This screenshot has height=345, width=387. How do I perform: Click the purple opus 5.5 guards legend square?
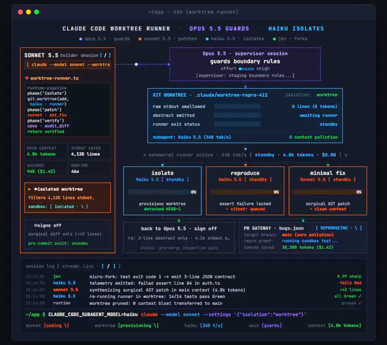click(x=81, y=39)
